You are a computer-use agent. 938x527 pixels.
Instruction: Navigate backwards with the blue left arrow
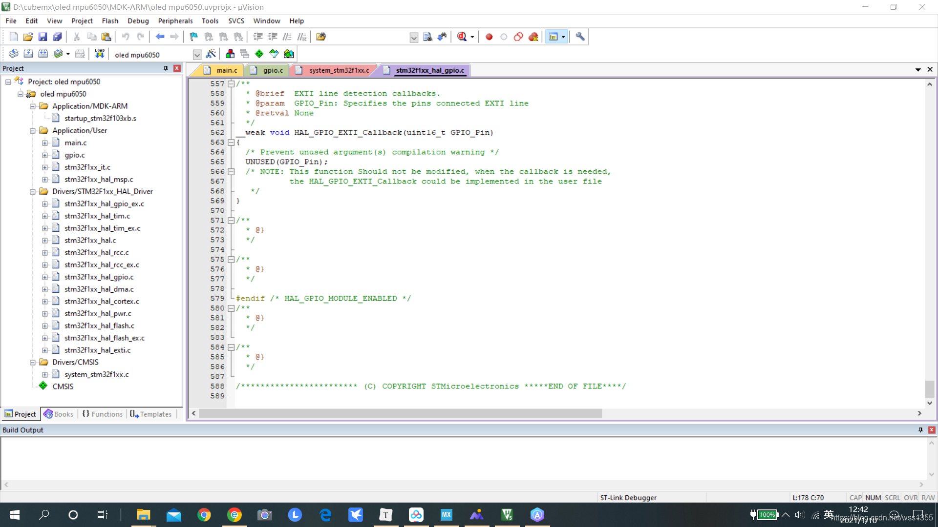[160, 37]
